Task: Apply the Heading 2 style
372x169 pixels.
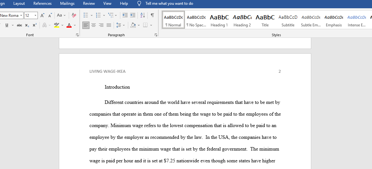Action: (x=242, y=20)
